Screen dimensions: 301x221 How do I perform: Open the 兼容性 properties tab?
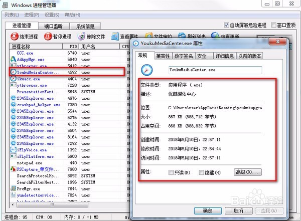(163, 56)
